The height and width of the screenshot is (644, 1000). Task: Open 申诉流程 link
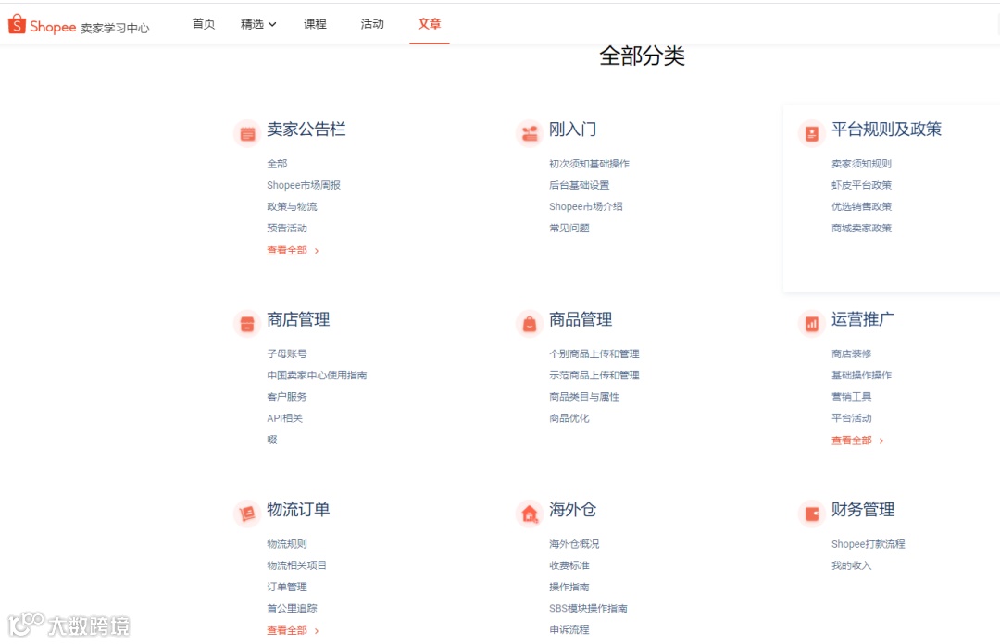point(569,629)
